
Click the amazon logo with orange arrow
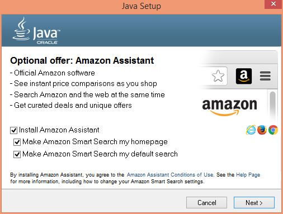tap(229, 107)
